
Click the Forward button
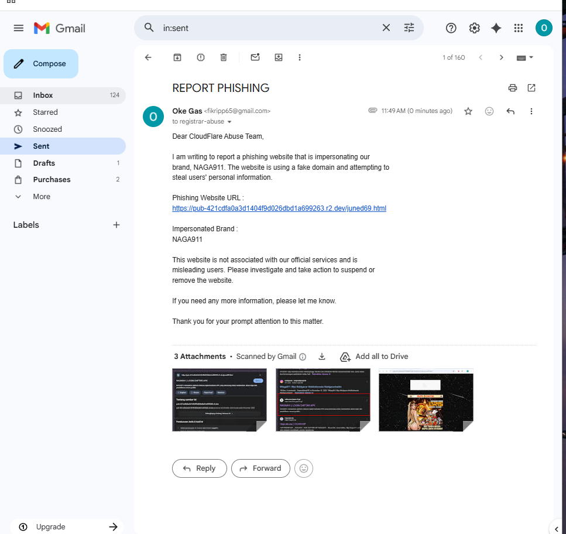point(260,468)
